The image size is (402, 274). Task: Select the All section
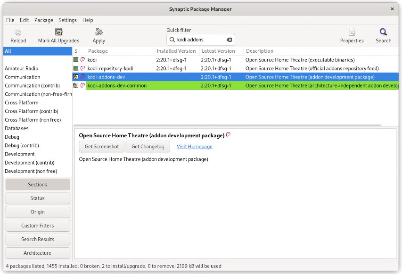click(38, 51)
